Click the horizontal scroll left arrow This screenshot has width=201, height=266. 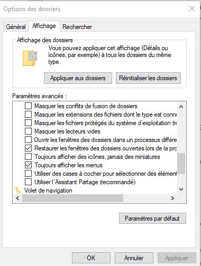pyautogui.click(x=17, y=198)
